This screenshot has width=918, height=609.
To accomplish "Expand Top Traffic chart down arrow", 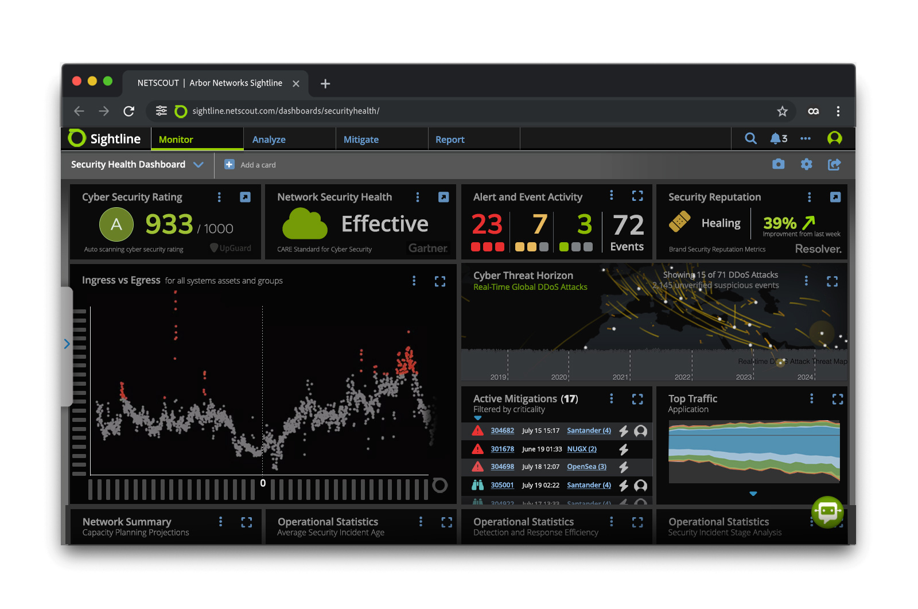I will pos(753,494).
